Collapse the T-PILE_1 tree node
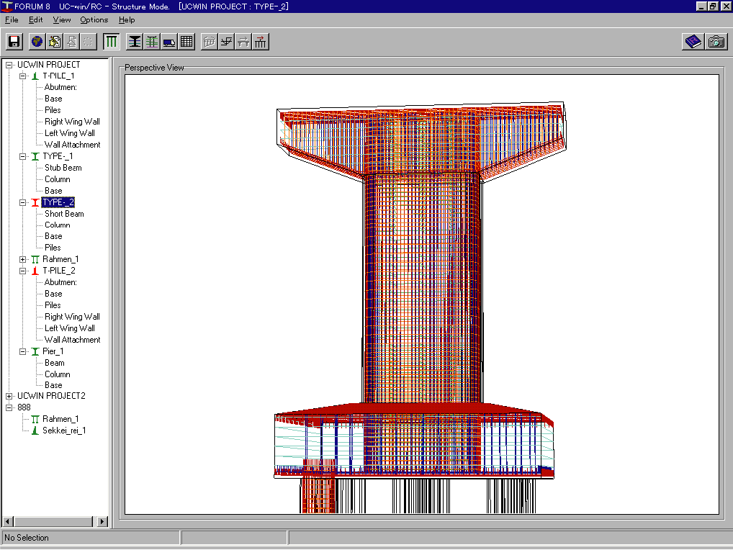The image size is (733, 550). 23,76
